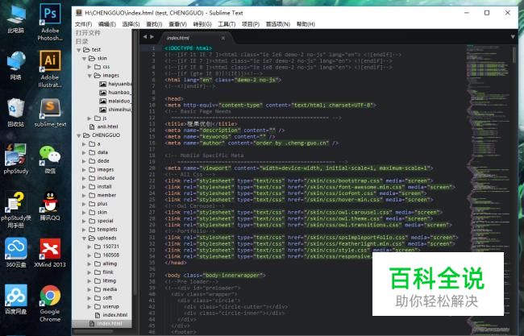
Task: Expand the templets folder
Action: point(84,230)
